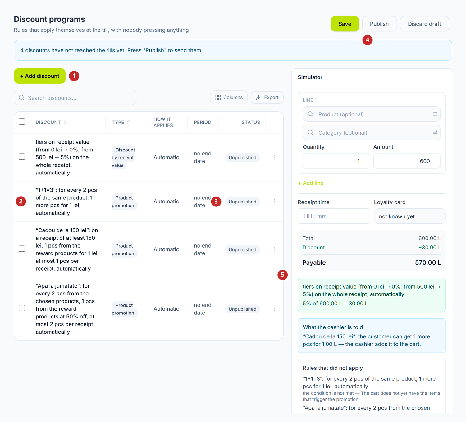This screenshot has width=466, height=422.
Task: Click the Discard draft button
Action: tap(424, 24)
